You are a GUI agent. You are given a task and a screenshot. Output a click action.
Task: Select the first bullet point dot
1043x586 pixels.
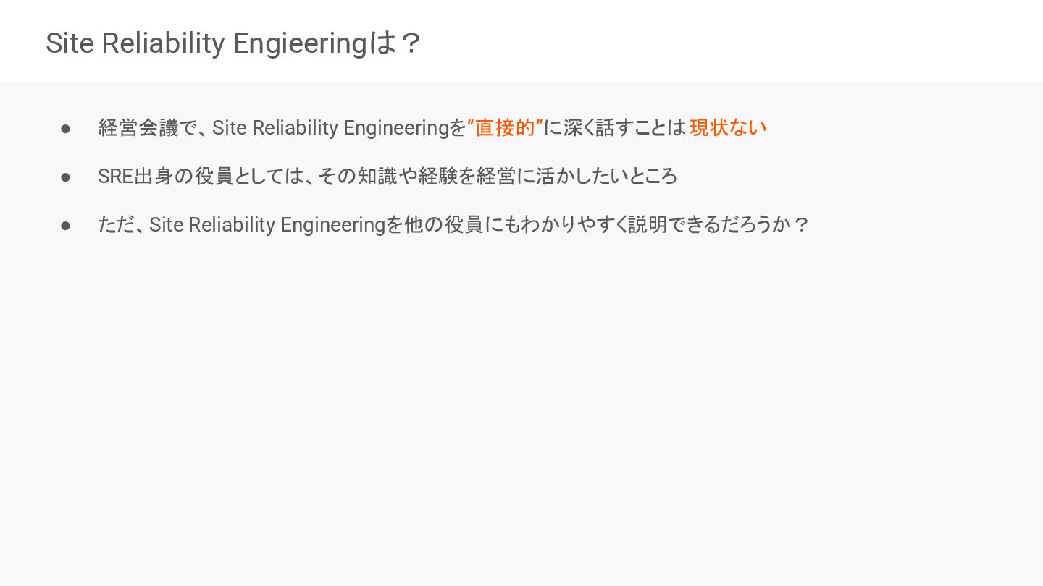coord(66,129)
